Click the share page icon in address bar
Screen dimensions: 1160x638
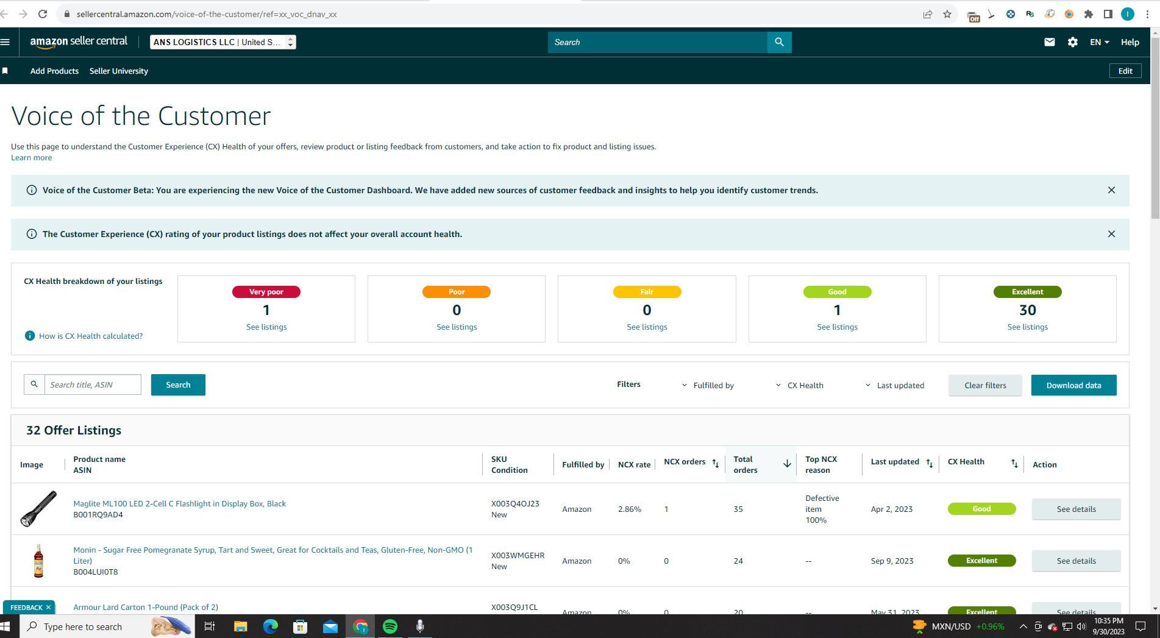928,14
